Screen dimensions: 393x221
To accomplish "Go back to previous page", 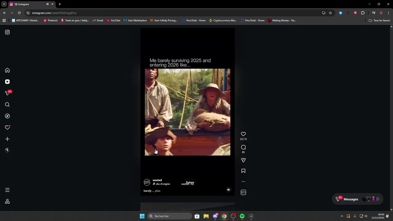I will tap(4, 13).
